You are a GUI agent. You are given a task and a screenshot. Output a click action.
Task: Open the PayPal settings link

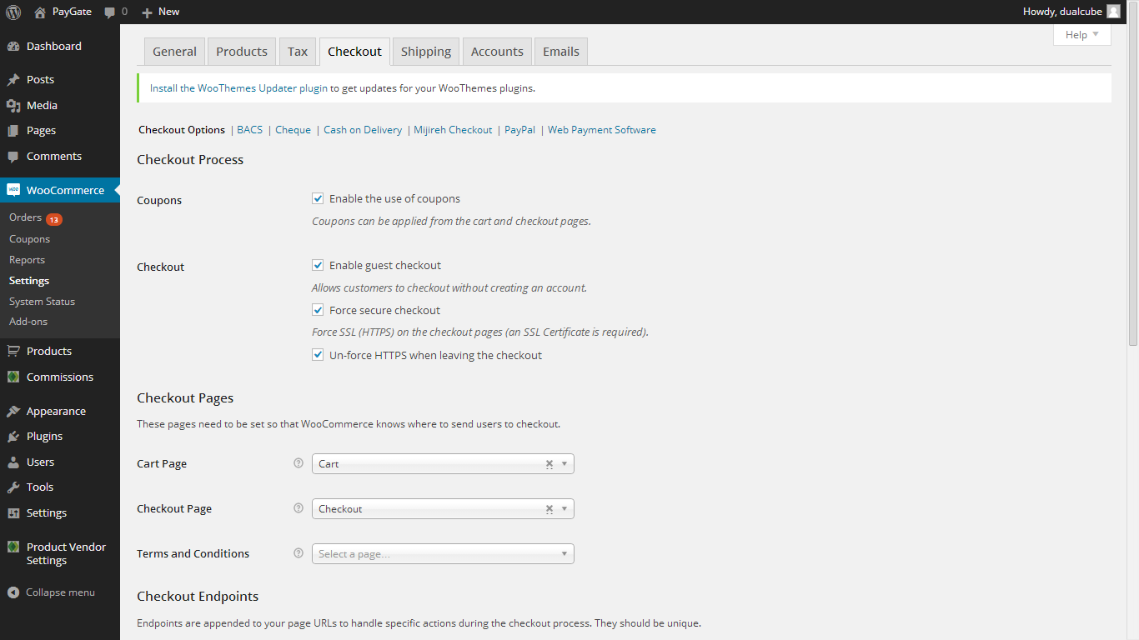[519, 130]
